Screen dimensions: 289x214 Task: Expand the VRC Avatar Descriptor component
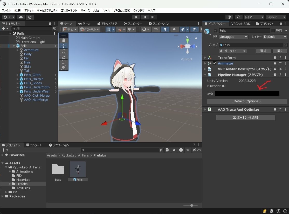205,69
